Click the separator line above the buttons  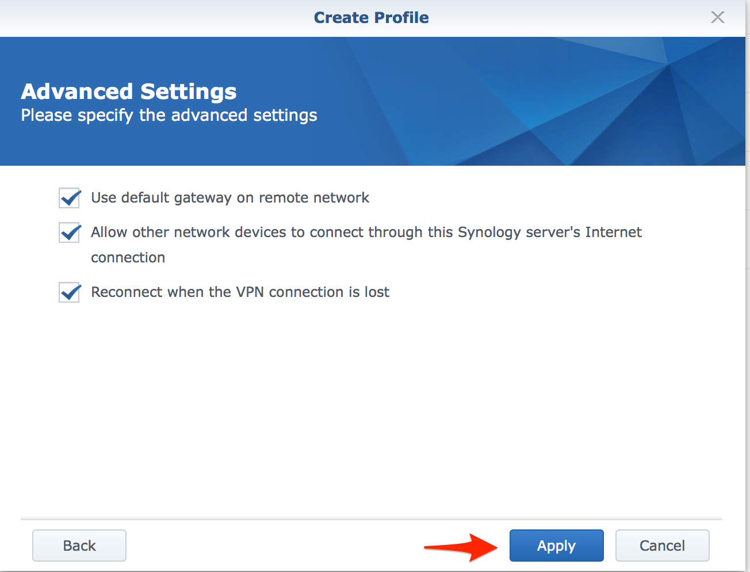click(x=374, y=517)
